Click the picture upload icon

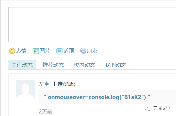pyautogui.click(x=36, y=51)
